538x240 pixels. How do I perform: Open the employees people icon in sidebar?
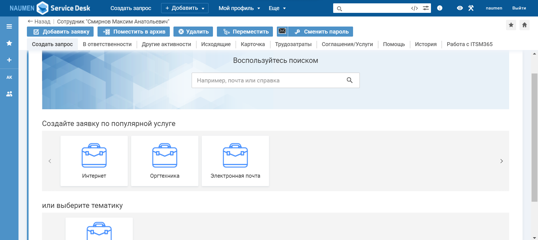pyautogui.click(x=9, y=94)
